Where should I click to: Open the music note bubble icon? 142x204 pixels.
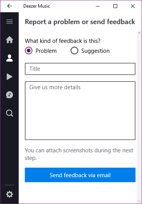[x=10, y=95]
